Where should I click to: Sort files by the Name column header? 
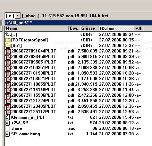coord(37,28)
